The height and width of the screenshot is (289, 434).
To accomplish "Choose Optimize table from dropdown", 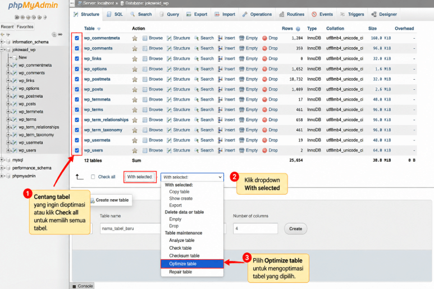I will click(x=192, y=264).
